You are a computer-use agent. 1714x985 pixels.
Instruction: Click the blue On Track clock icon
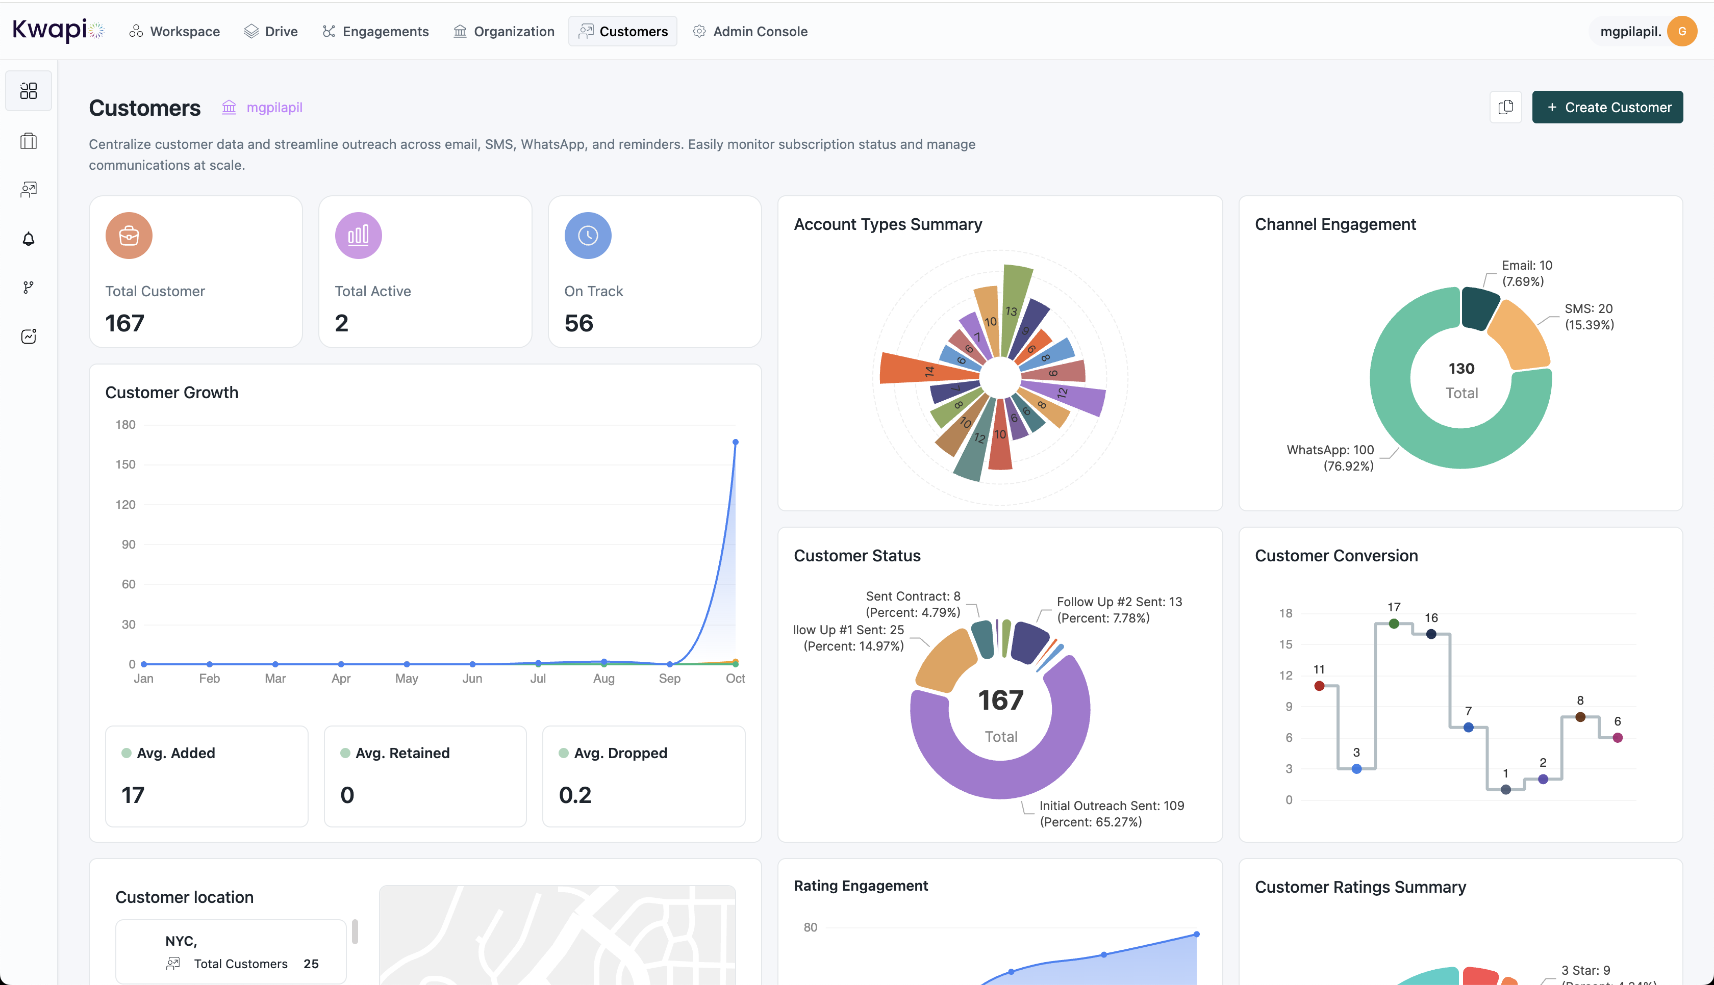587,236
